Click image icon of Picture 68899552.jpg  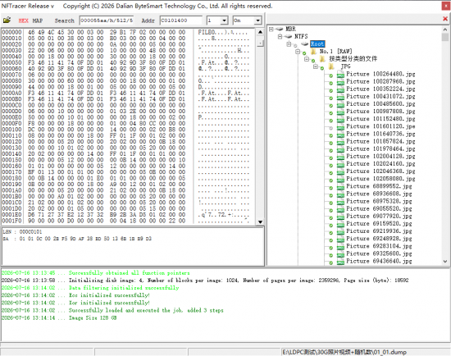(340, 186)
